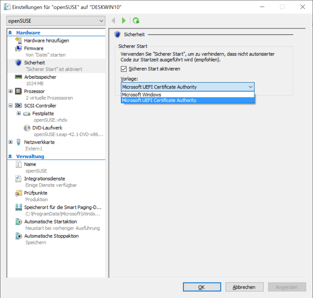Click the Abbrechen button
The width and height of the screenshot is (313, 298).
(244, 287)
